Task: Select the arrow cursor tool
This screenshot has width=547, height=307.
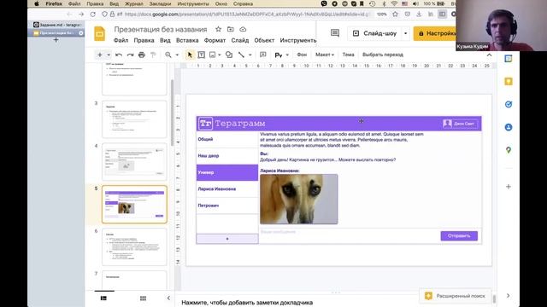Action: pos(190,55)
